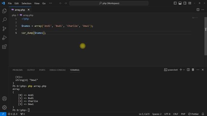
Task: Select the powershell terminal instance
Action: pos(171,70)
